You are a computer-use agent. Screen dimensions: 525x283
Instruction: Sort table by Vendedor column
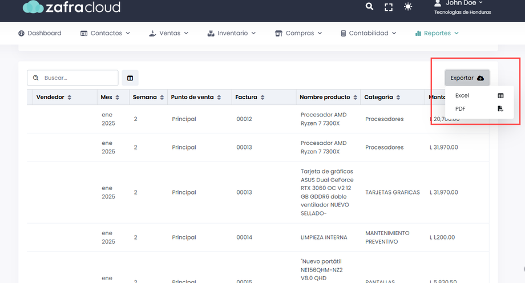point(54,98)
